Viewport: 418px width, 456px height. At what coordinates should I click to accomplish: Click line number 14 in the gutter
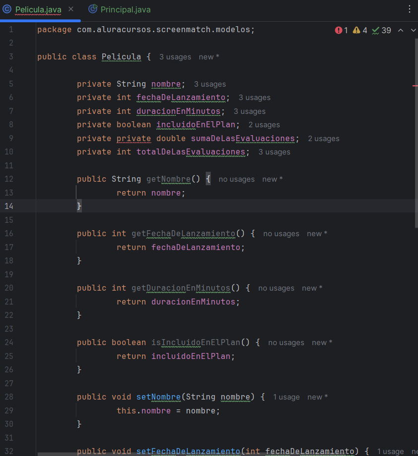[x=9, y=206]
